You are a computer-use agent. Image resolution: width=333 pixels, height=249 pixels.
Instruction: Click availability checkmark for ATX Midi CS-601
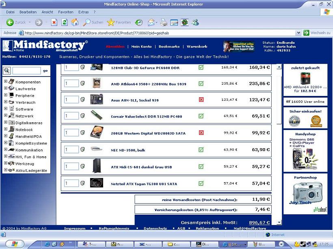201,166
